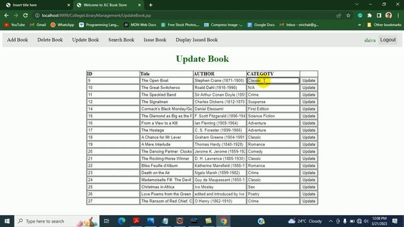Click the Windows 'Type here to search' box
404x227 pixels.
57,221
